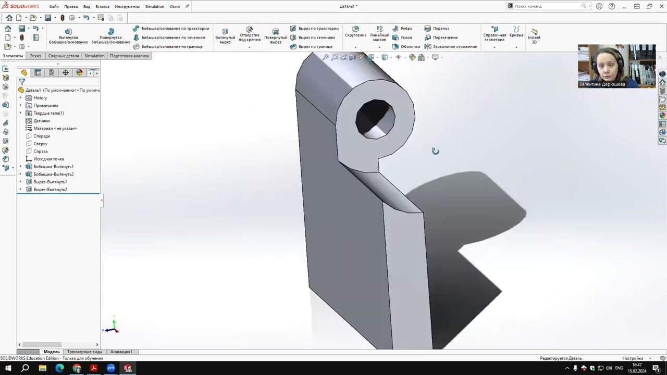Expand Бобышка-Вытянуть1 feature
667x375 pixels.
tap(21, 167)
